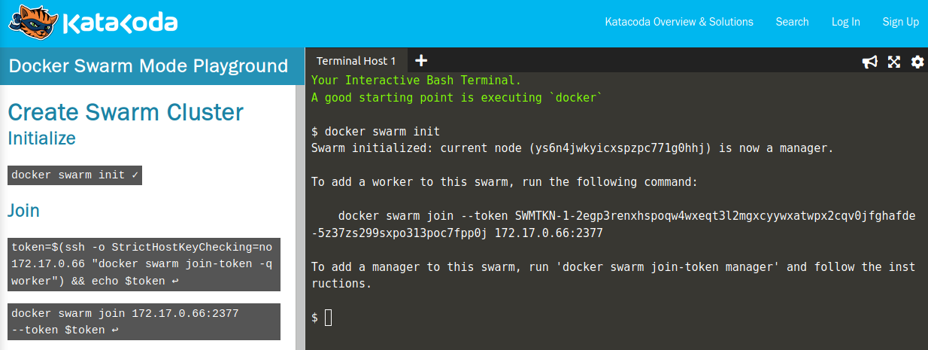Click the Sign Up link

pos(900,22)
